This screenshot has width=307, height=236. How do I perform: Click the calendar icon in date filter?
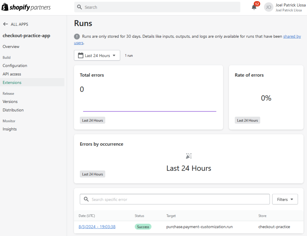(80, 55)
